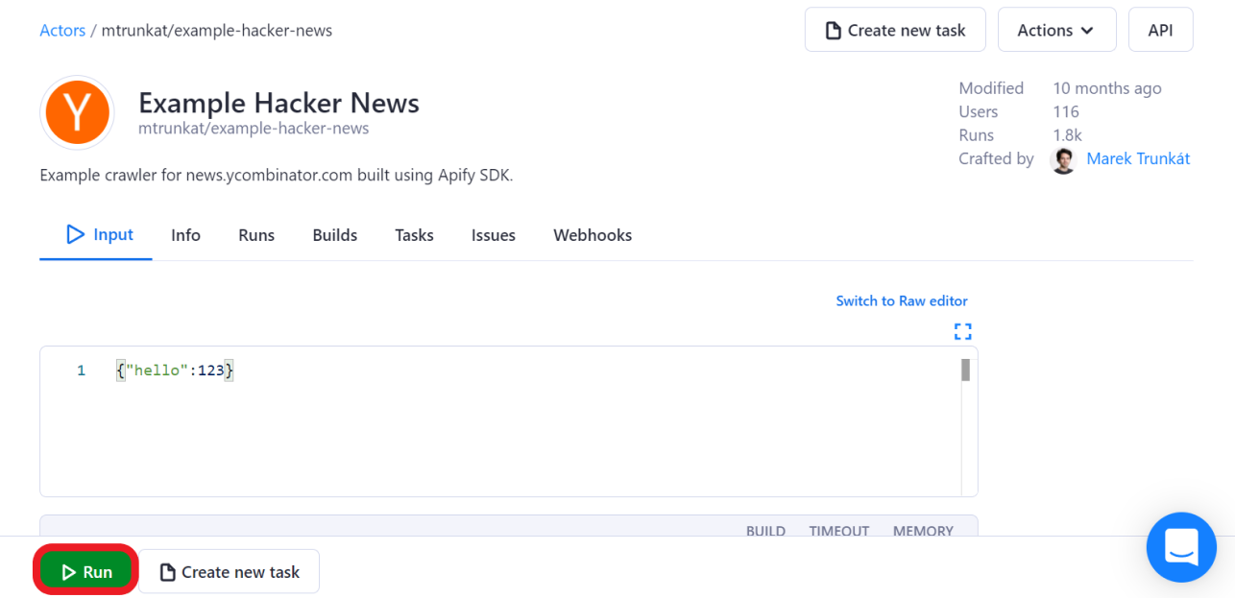Click Switch to Raw editor link
This screenshot has height=598, width=1235.
[x=902, y=301]
